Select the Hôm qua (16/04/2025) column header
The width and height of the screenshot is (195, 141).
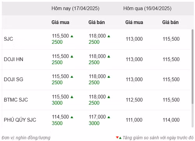(147, 9)
